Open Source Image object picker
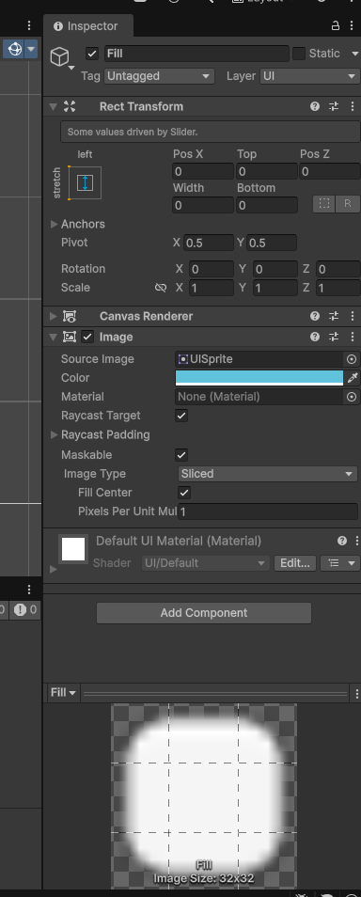361x897 pixels. (x=352, y=359)
